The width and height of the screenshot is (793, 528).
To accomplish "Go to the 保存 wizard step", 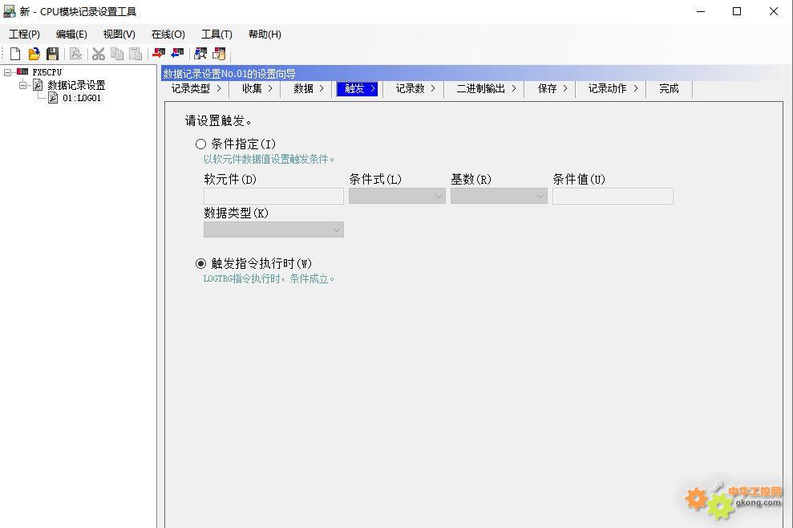I will (552, 88).
